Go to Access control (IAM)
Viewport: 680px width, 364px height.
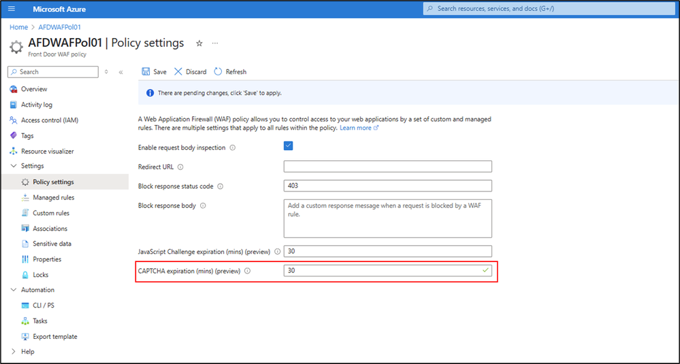point(49,120)
